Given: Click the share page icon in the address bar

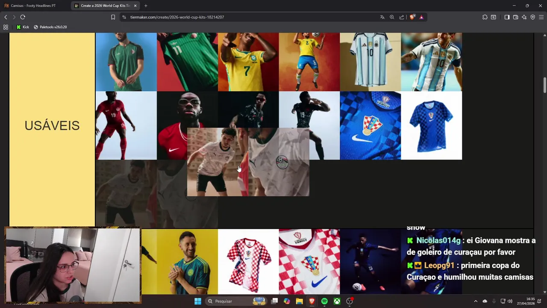Looking at the screenshot, I should 402,17.
